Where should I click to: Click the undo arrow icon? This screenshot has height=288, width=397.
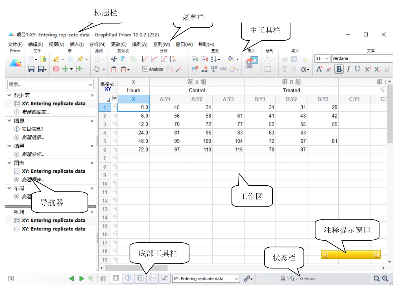coord(97,69)
